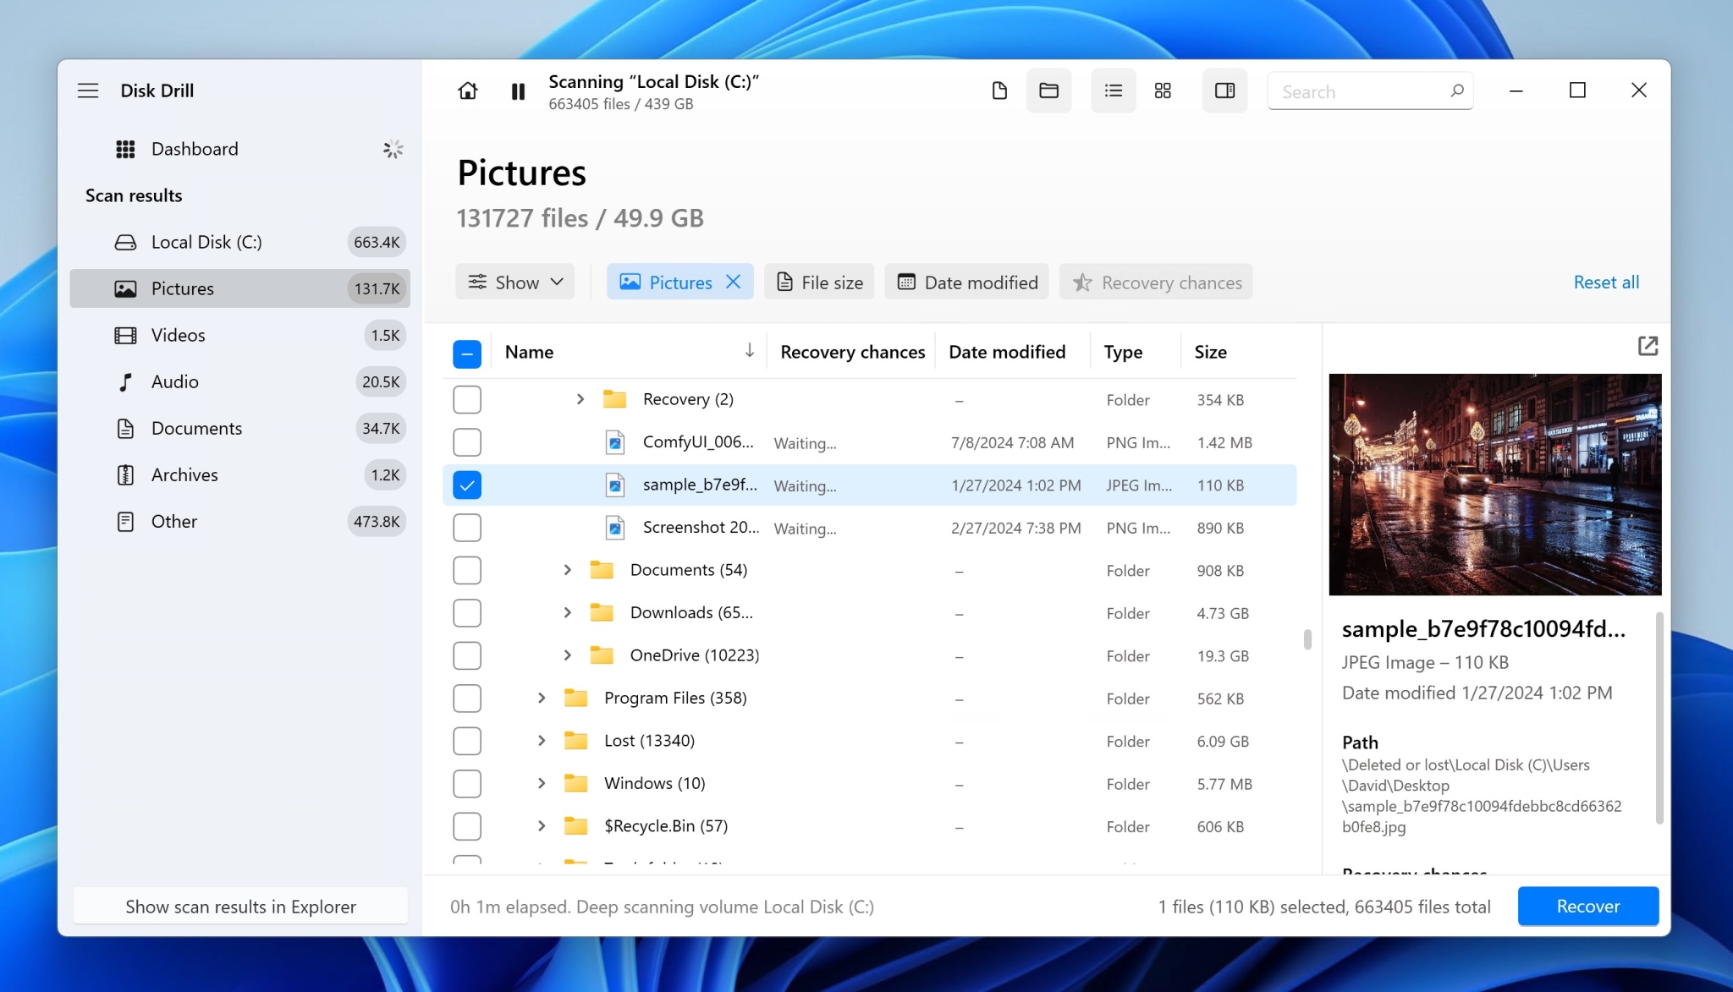Check the ComfyUI_006 file checkbox
Viewport: 1733px width, 992px height.
(x=466, y=442)
